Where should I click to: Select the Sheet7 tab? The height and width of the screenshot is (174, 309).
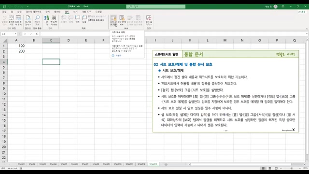coord(85,164)
